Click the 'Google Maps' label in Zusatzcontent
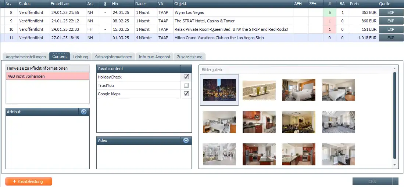Viewport: 404px width, 187px height. coord(109,94)
